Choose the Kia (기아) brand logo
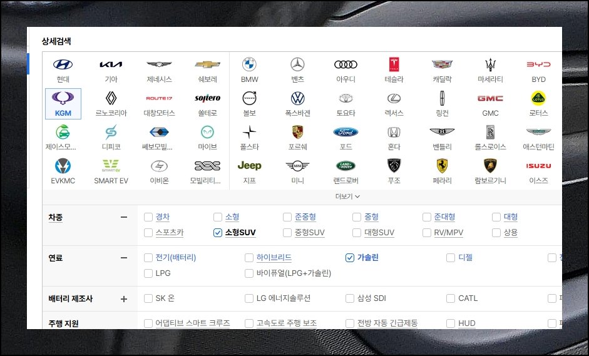Viewport: 589px width, 356px height. (111, 64)
